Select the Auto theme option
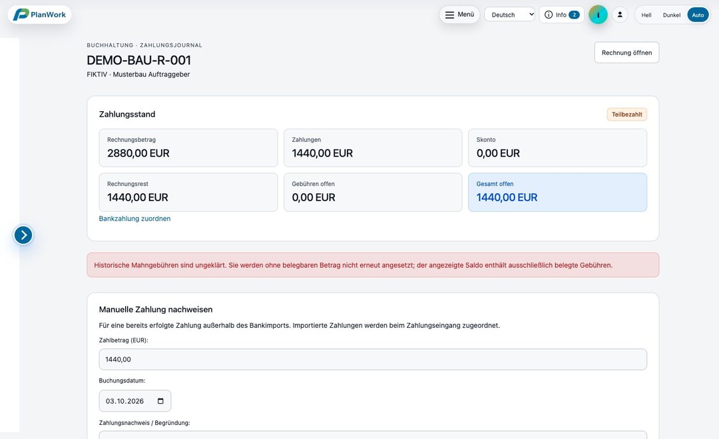Image resolution: width=719 pixels, height=439 pixels. 698,15
